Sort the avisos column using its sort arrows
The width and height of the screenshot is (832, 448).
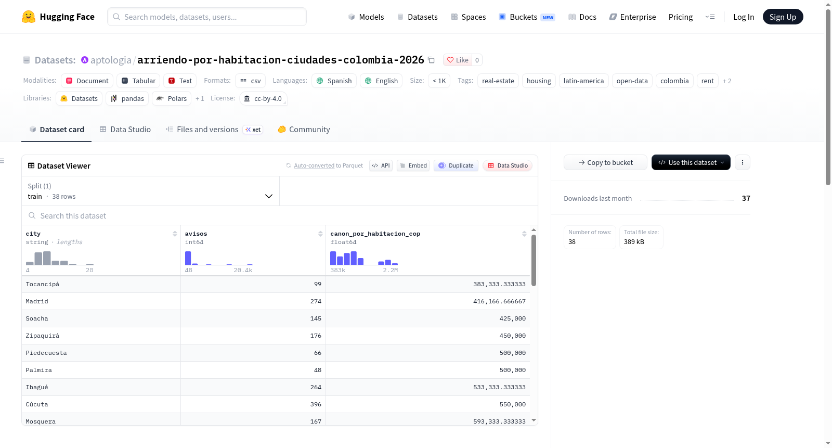click(320, 234)
